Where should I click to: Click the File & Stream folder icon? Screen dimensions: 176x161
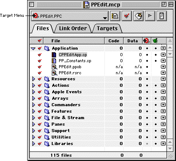pos(47,118)
